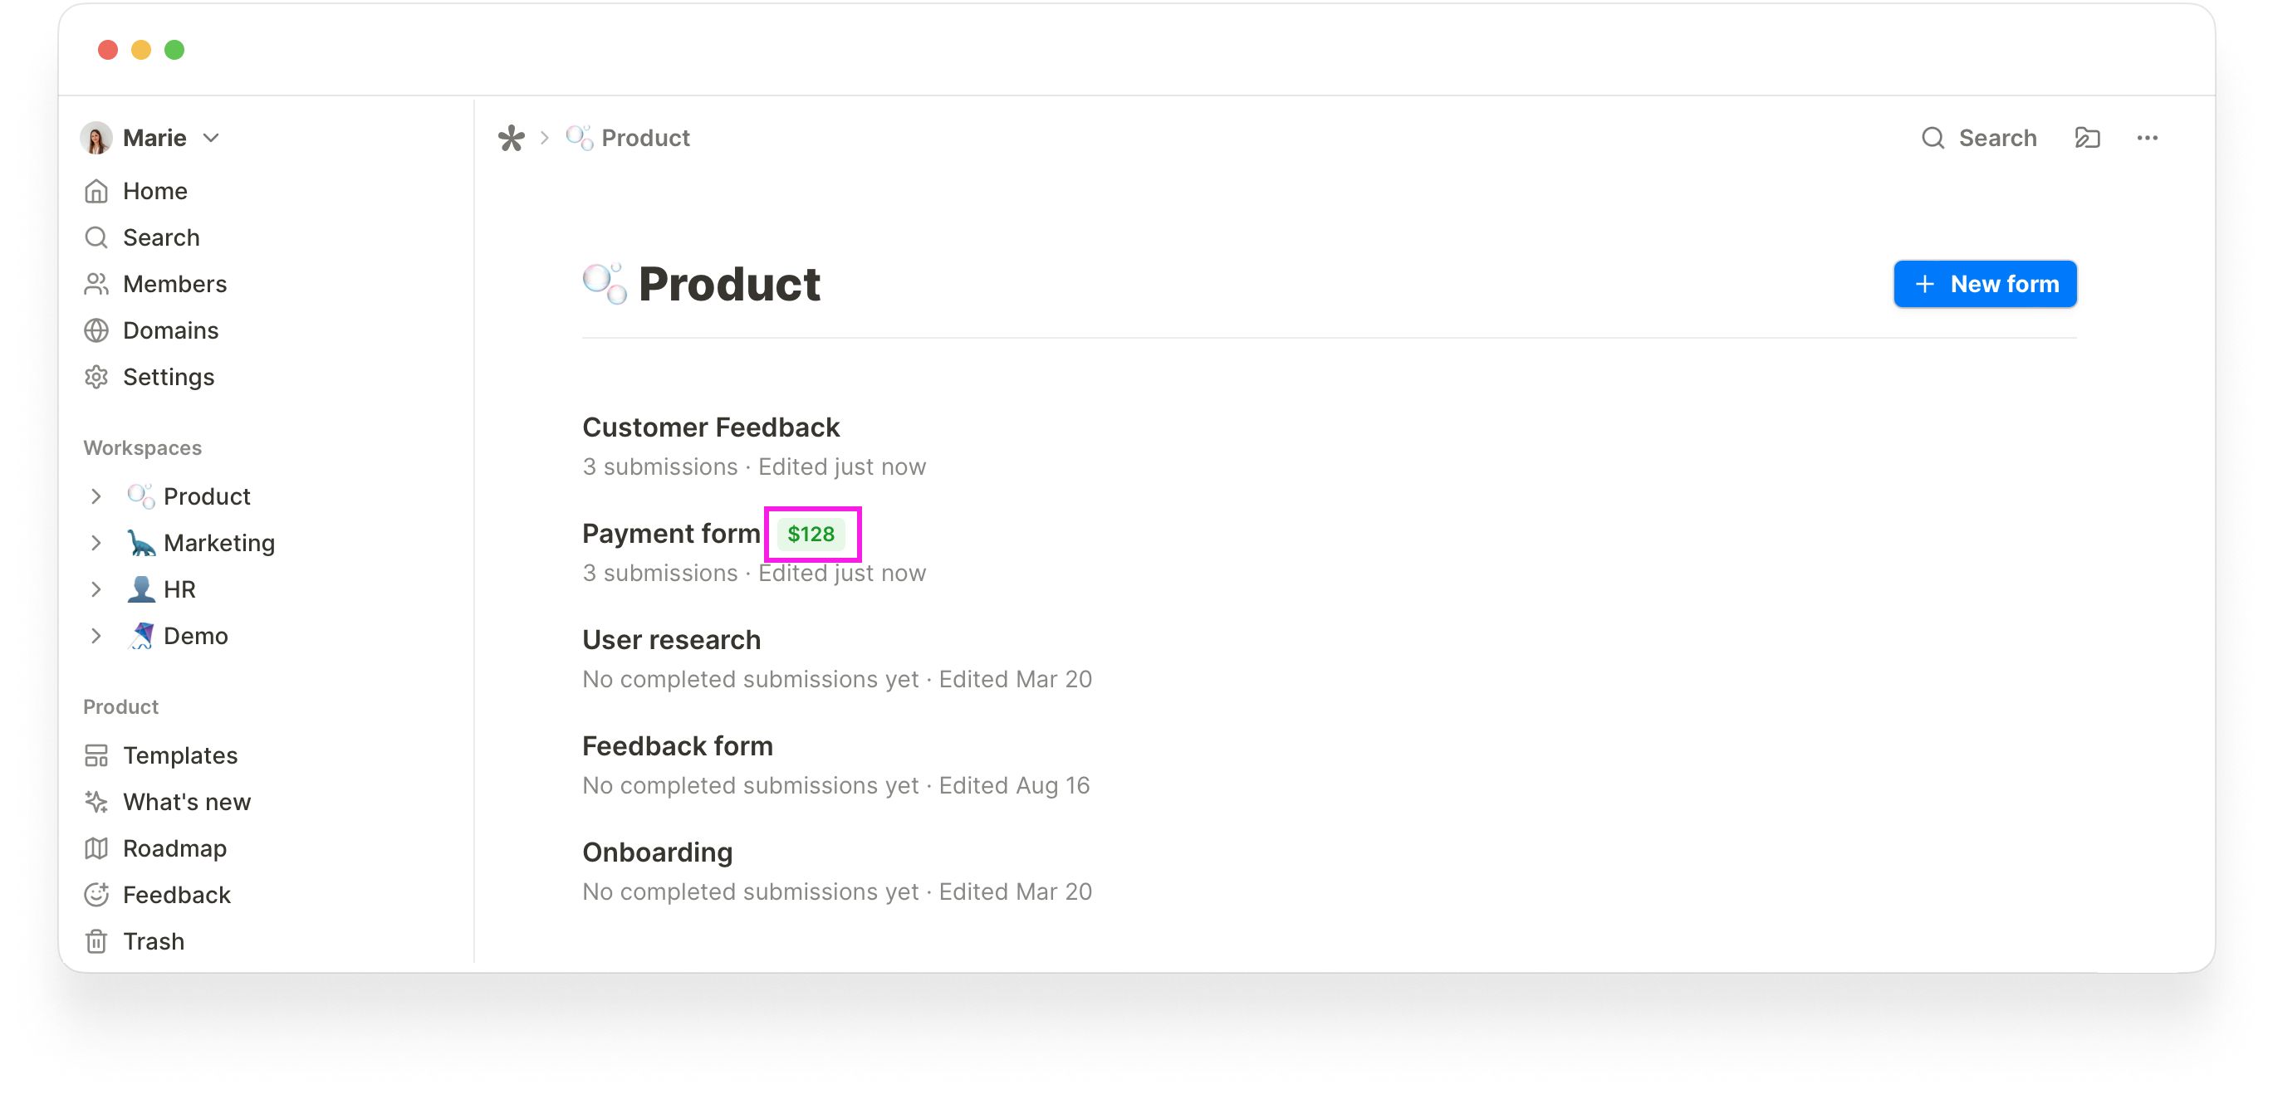Image resolution: width=2273 pixels, height=1099 pixels.
Task: Click the asterisk logo in breadcrumb
Action: pos(511,139)
